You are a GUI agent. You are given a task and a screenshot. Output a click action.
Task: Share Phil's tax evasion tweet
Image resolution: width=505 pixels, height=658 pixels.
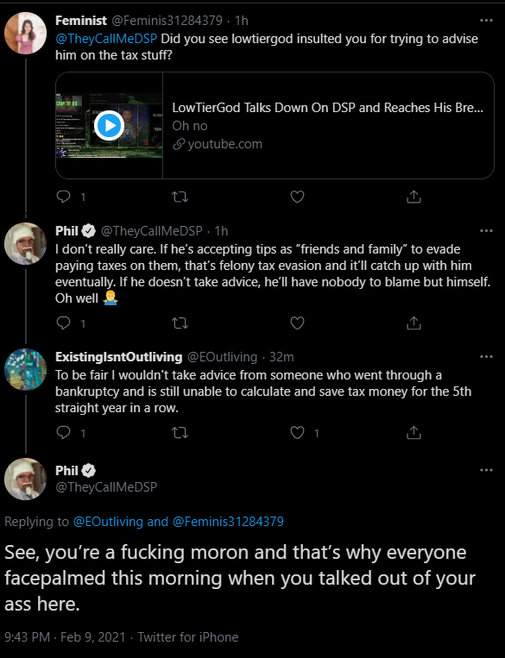click(x=413, y=323)
